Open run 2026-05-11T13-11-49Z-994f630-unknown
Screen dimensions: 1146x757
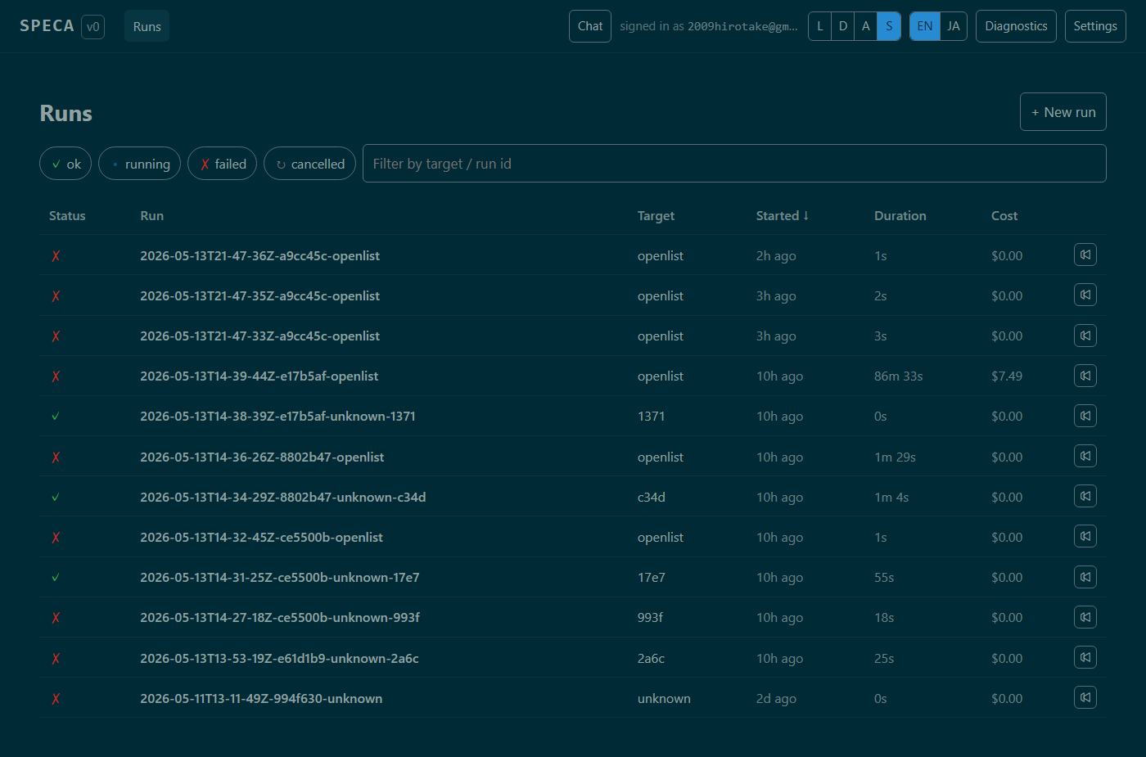point(261,699)
